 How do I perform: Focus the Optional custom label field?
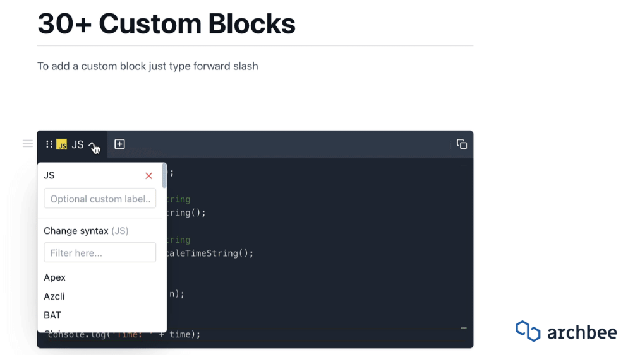coord(100,199)
